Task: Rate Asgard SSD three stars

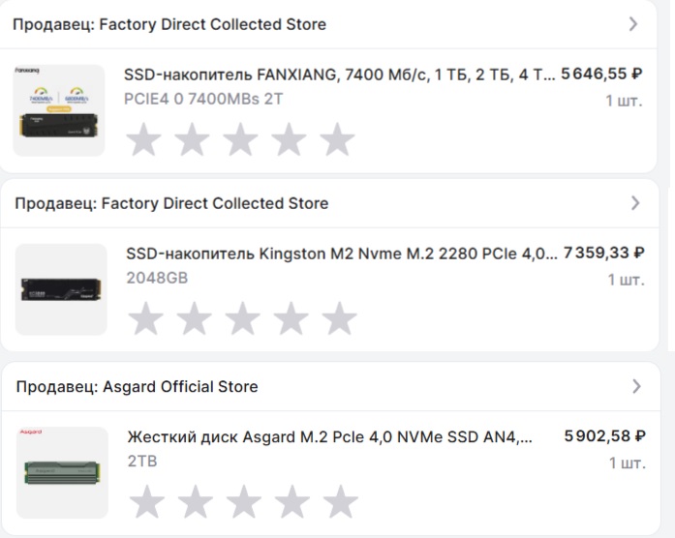Action: pyautogui.click(x=244, y=501)
